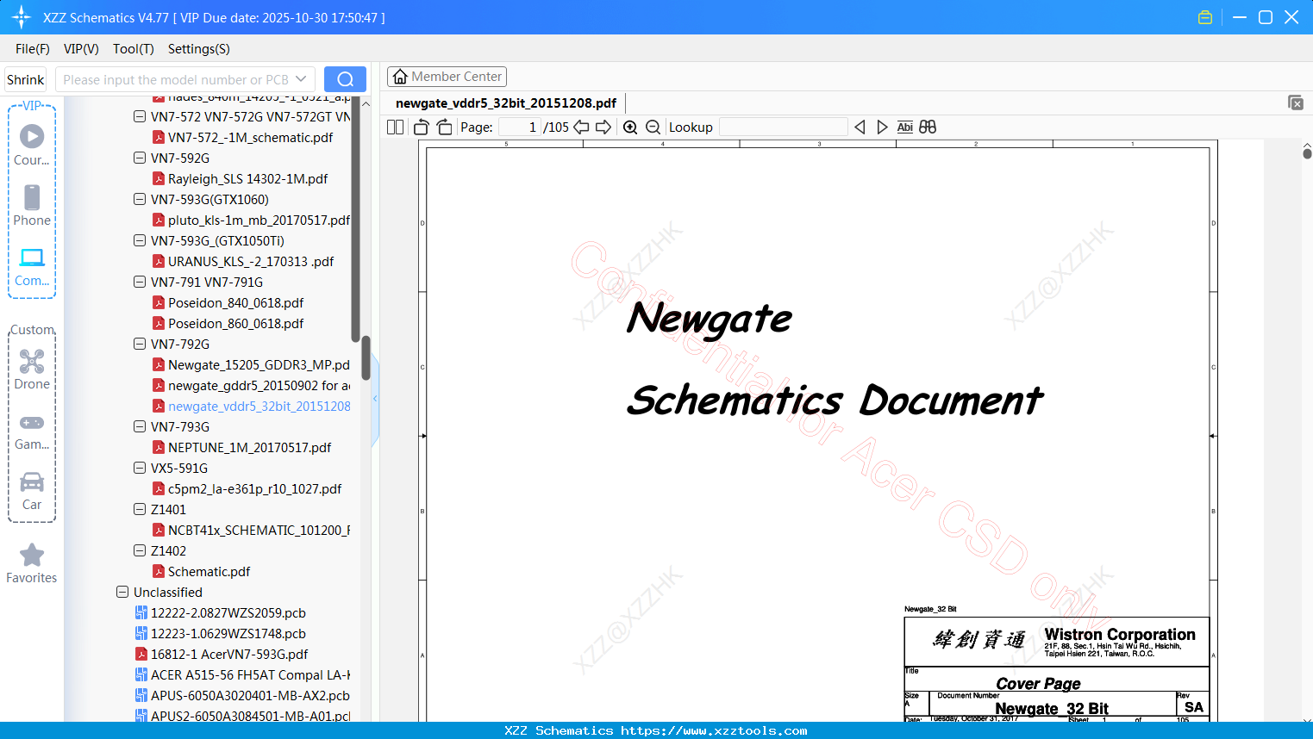Click the yellow VIP bag icon in title bar

coord(1205,17)
